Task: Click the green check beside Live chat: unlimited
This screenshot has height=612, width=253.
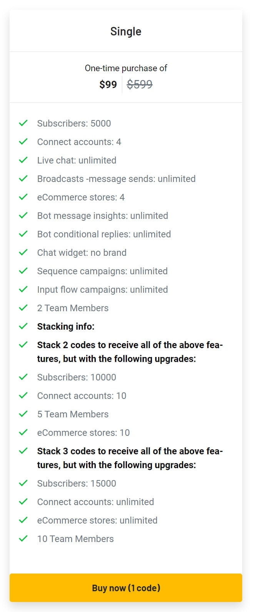Action: 23,160
